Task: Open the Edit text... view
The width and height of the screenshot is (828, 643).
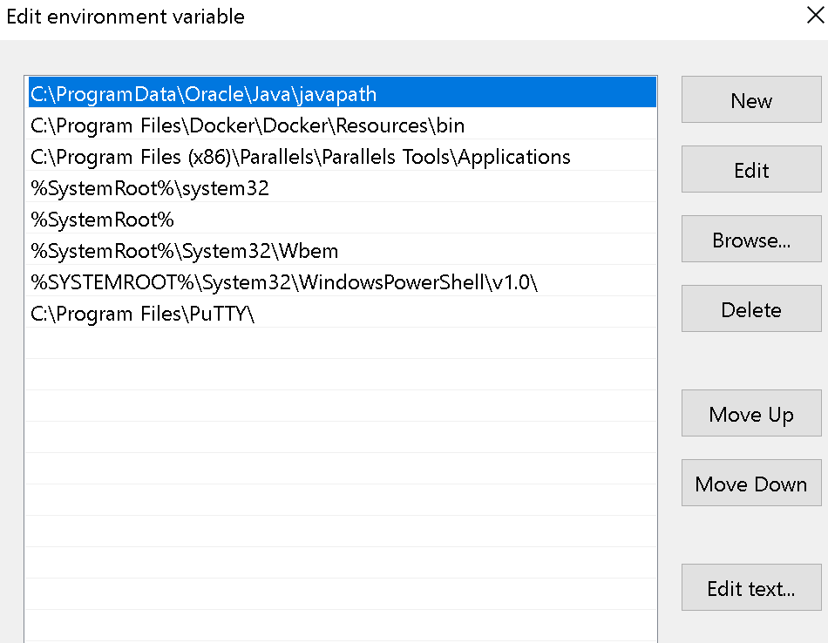Action: 751,589
